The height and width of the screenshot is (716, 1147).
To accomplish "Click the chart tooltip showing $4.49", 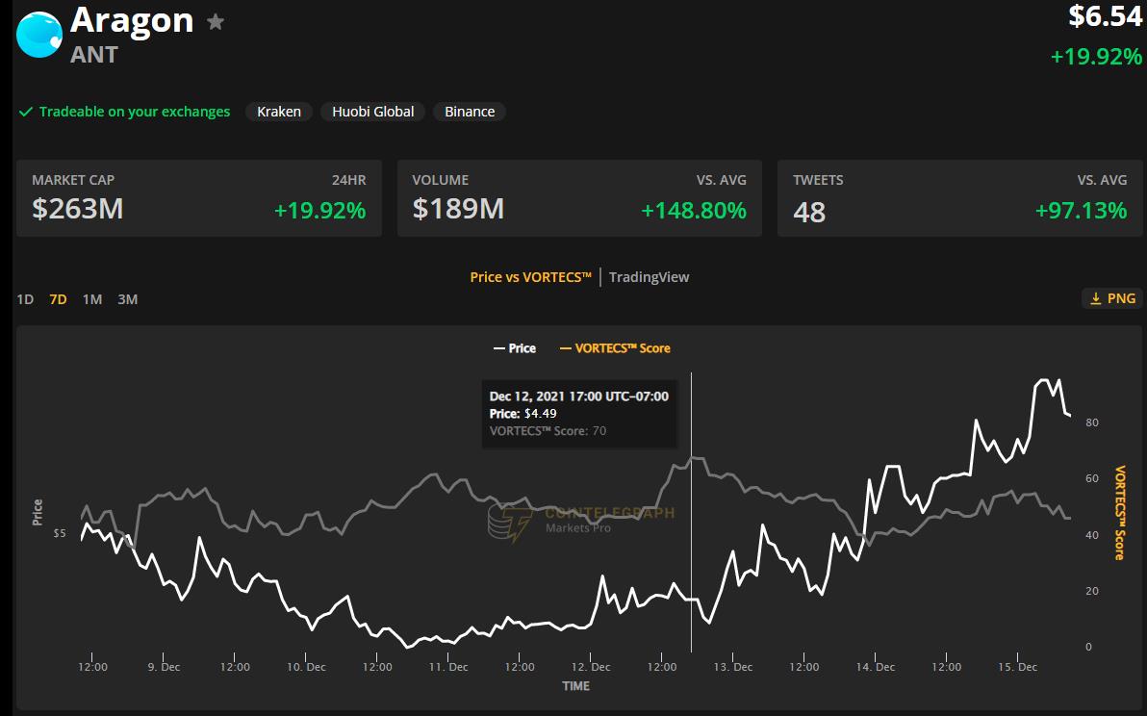I will coord(578,414).
